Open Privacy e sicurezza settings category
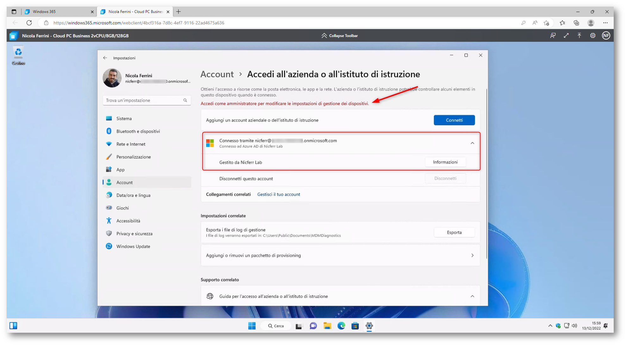 point(134,233)
